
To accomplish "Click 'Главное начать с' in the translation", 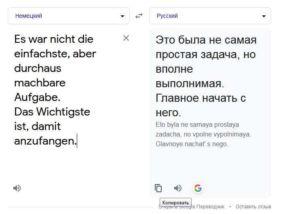I will pyautogui.click(x=201, y=98).
